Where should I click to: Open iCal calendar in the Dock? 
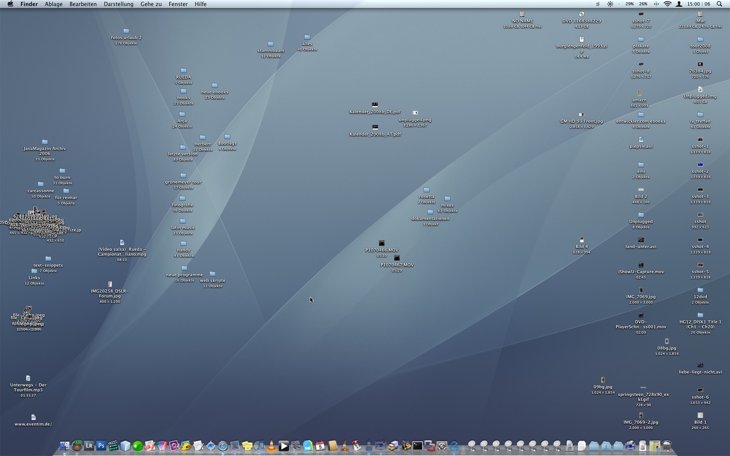click(x=320, y=446)
